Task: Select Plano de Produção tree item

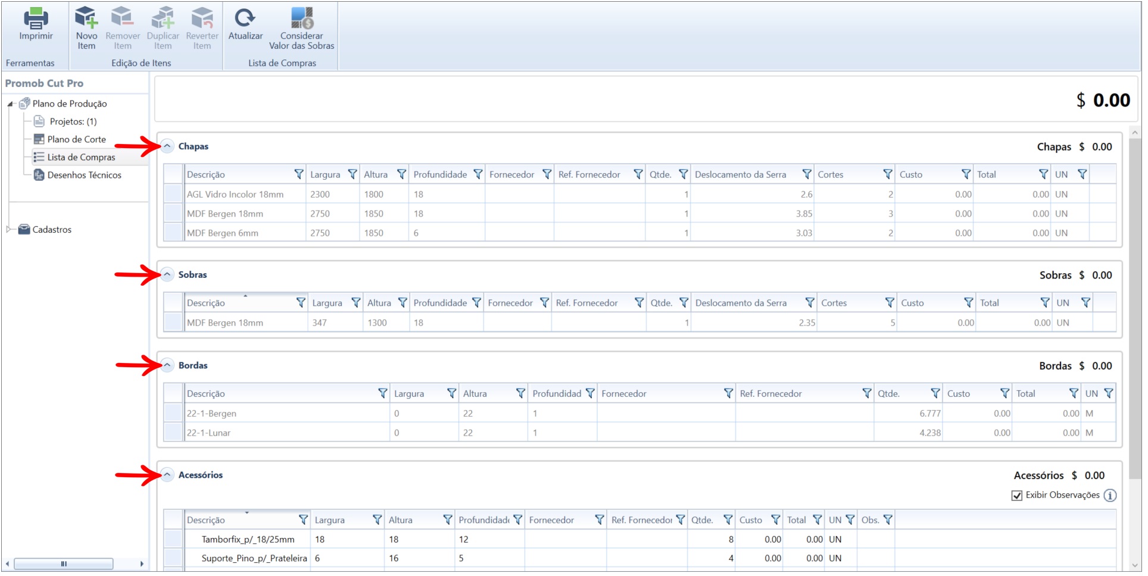Action: [x=70, y=104]
